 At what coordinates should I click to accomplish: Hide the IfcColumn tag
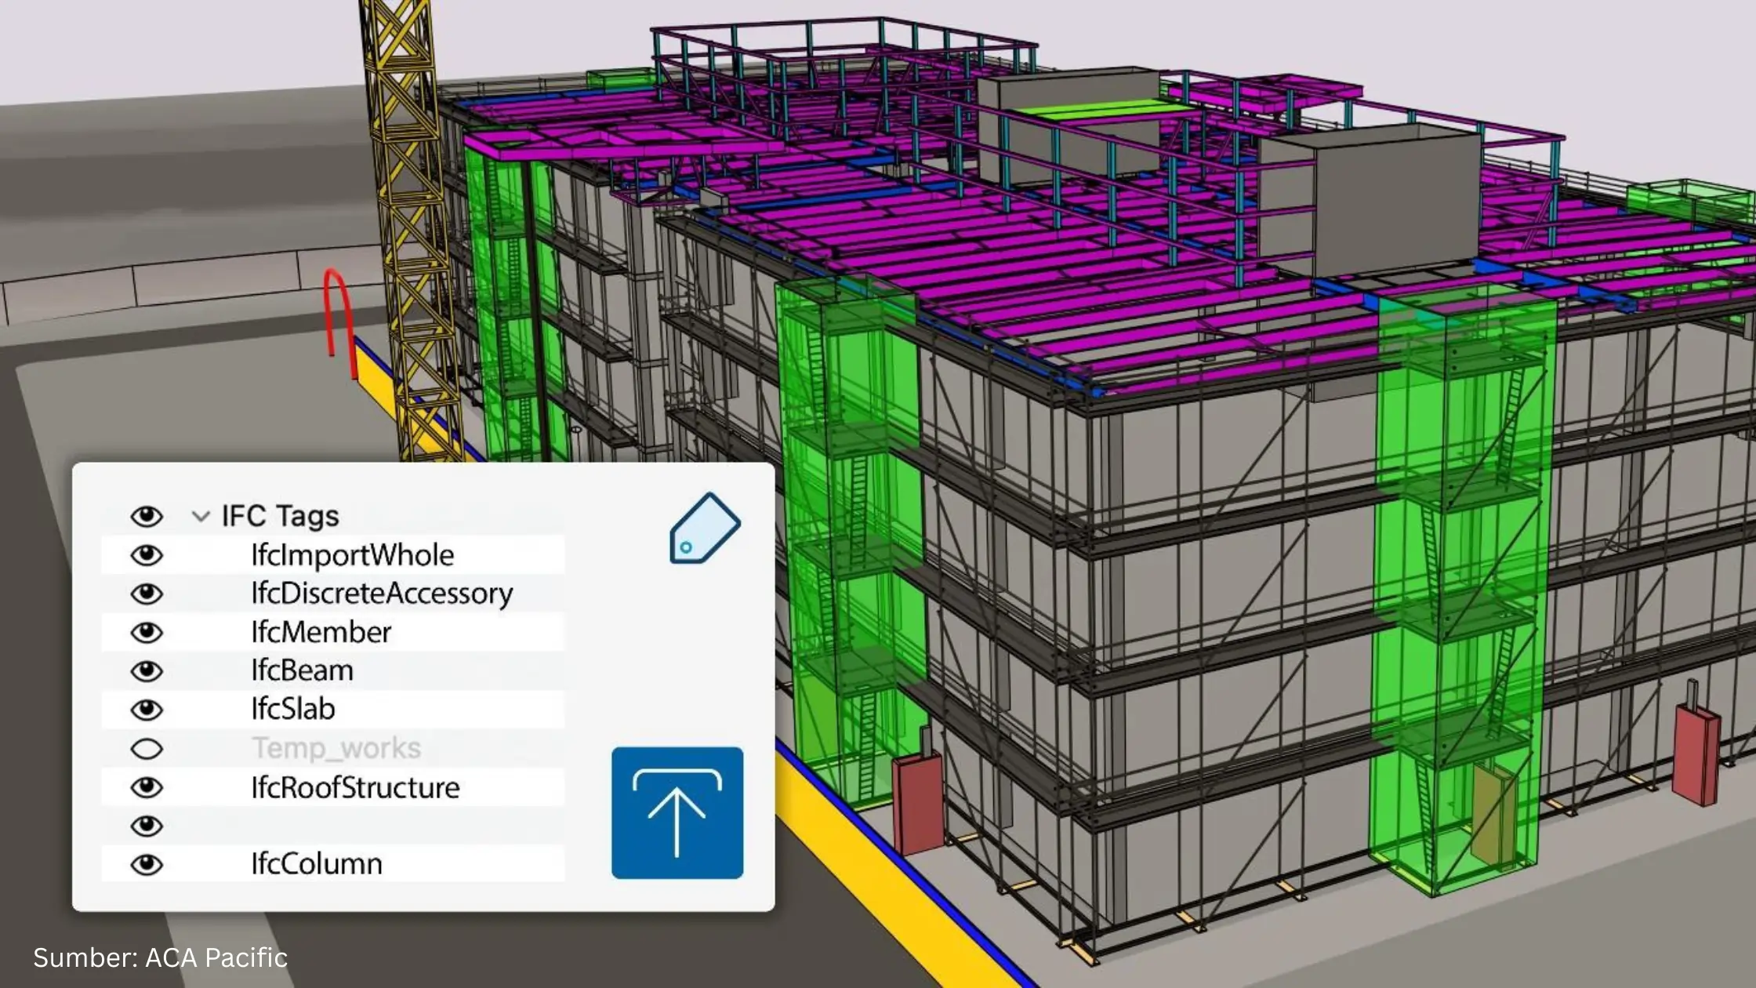tap(147, 865)
